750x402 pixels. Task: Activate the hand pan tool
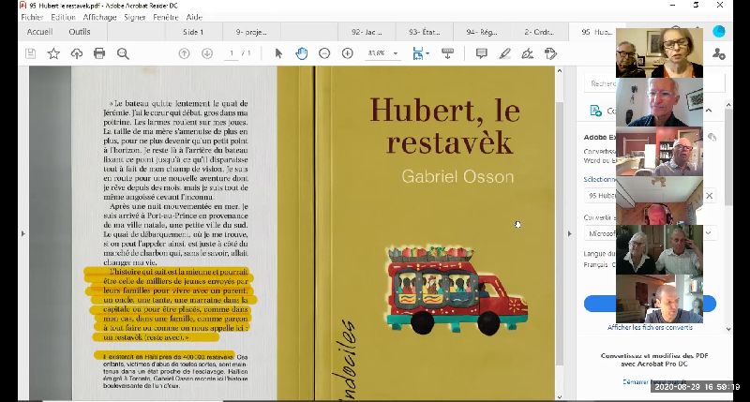pyautogui.click(x=301, y=53)
